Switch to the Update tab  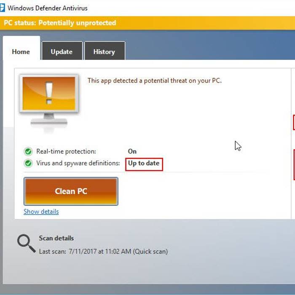[x=62, y=51]
